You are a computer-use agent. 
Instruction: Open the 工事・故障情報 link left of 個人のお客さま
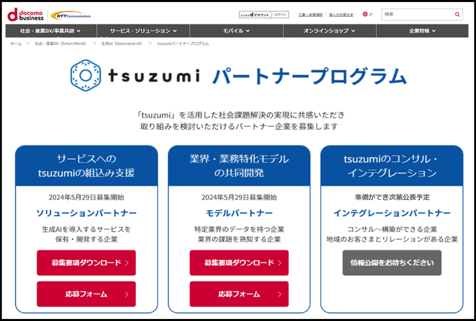[310, 14]
